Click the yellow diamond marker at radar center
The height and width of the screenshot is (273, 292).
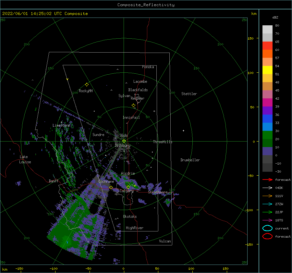tap(124, 141)
